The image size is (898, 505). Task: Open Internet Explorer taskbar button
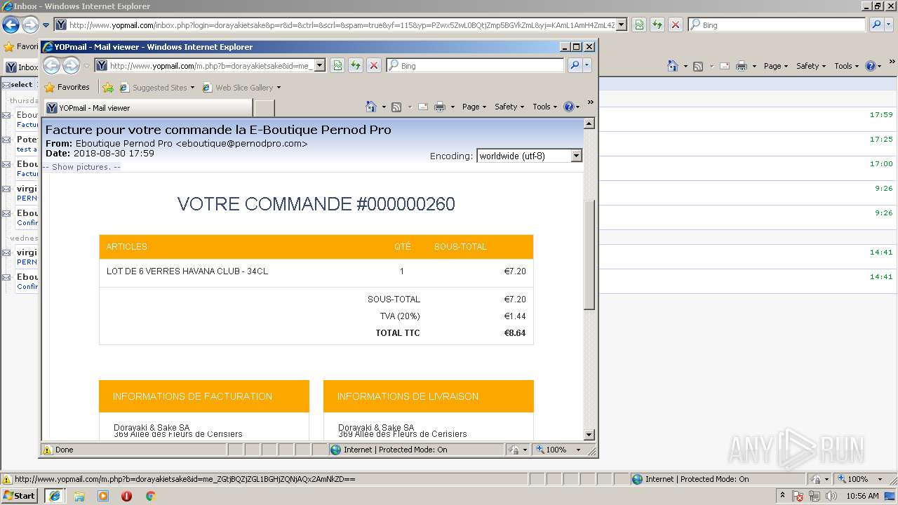[54, 496]
